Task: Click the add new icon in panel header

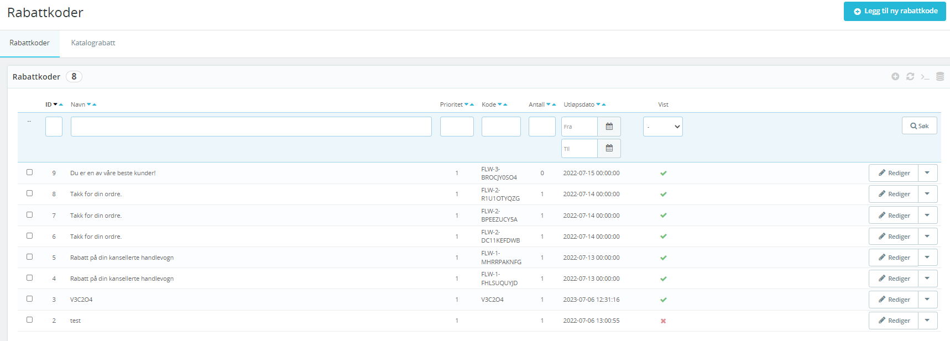Action: click(x=895, y=77)
